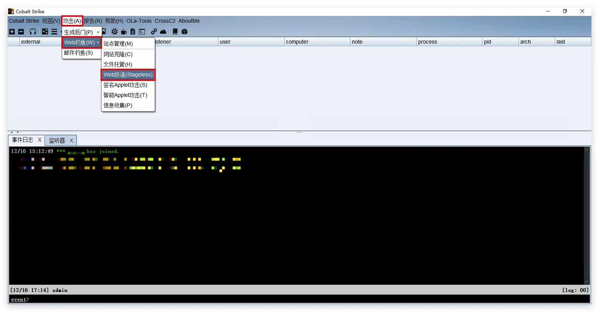The image size is (599, 312).
Task: Click the event command input field
Action: click(x=303, y=300)
